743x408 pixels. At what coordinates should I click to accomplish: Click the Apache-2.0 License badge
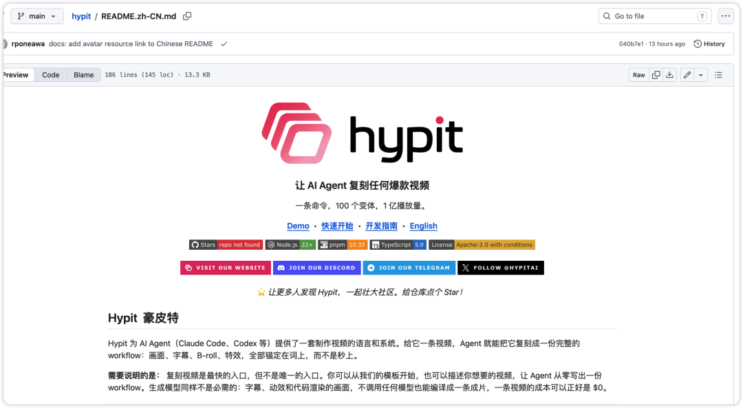pos(482,245)
